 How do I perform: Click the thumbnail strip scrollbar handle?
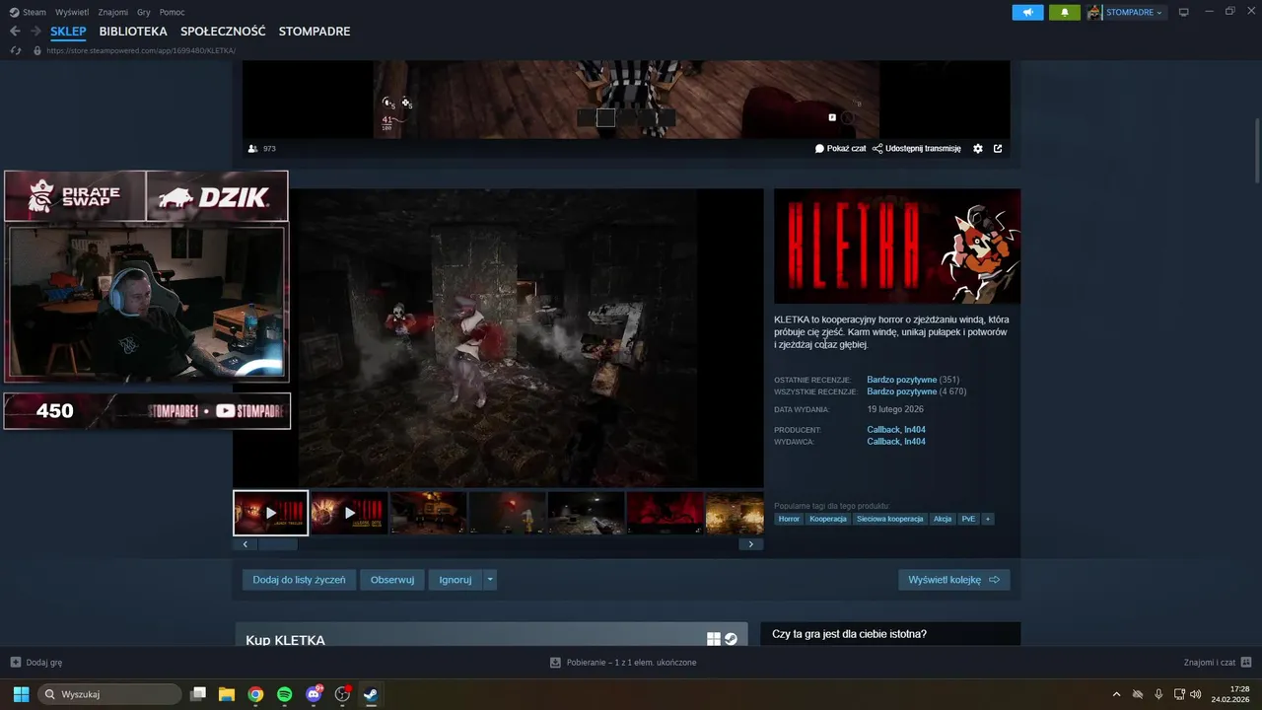point(277,544)
